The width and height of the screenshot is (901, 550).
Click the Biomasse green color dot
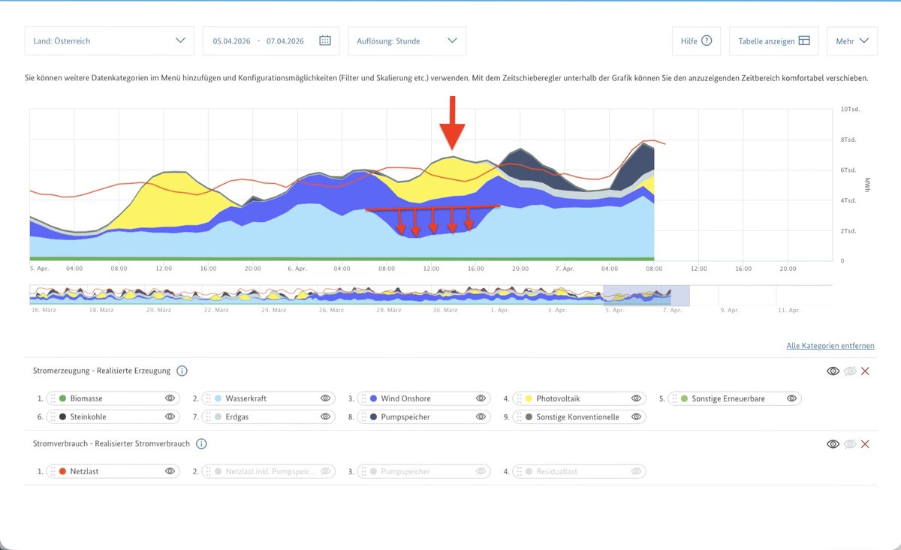click(63, 398)
